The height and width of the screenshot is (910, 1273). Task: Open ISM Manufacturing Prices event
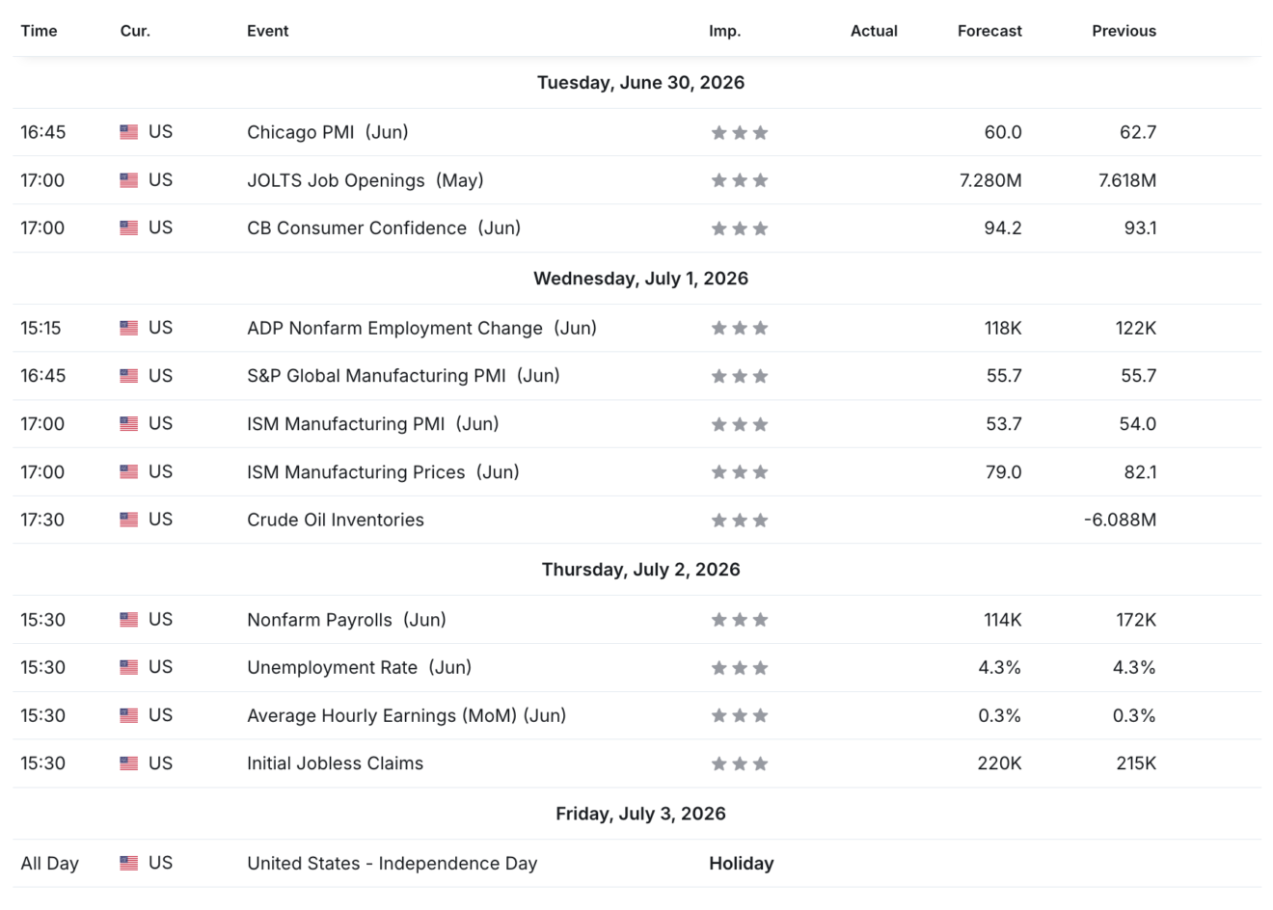pyautogui.click(x=383, y=472)
